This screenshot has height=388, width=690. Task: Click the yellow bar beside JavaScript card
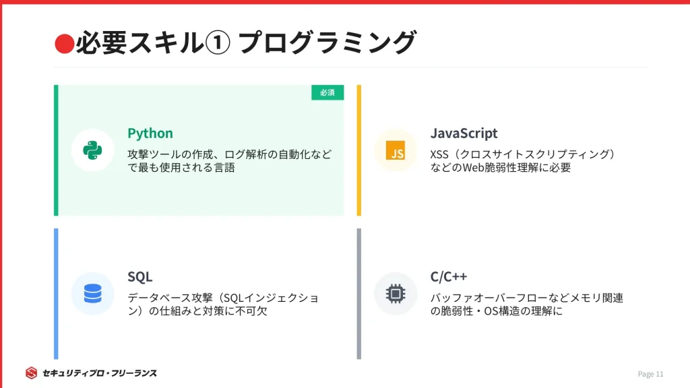[359, 150]
